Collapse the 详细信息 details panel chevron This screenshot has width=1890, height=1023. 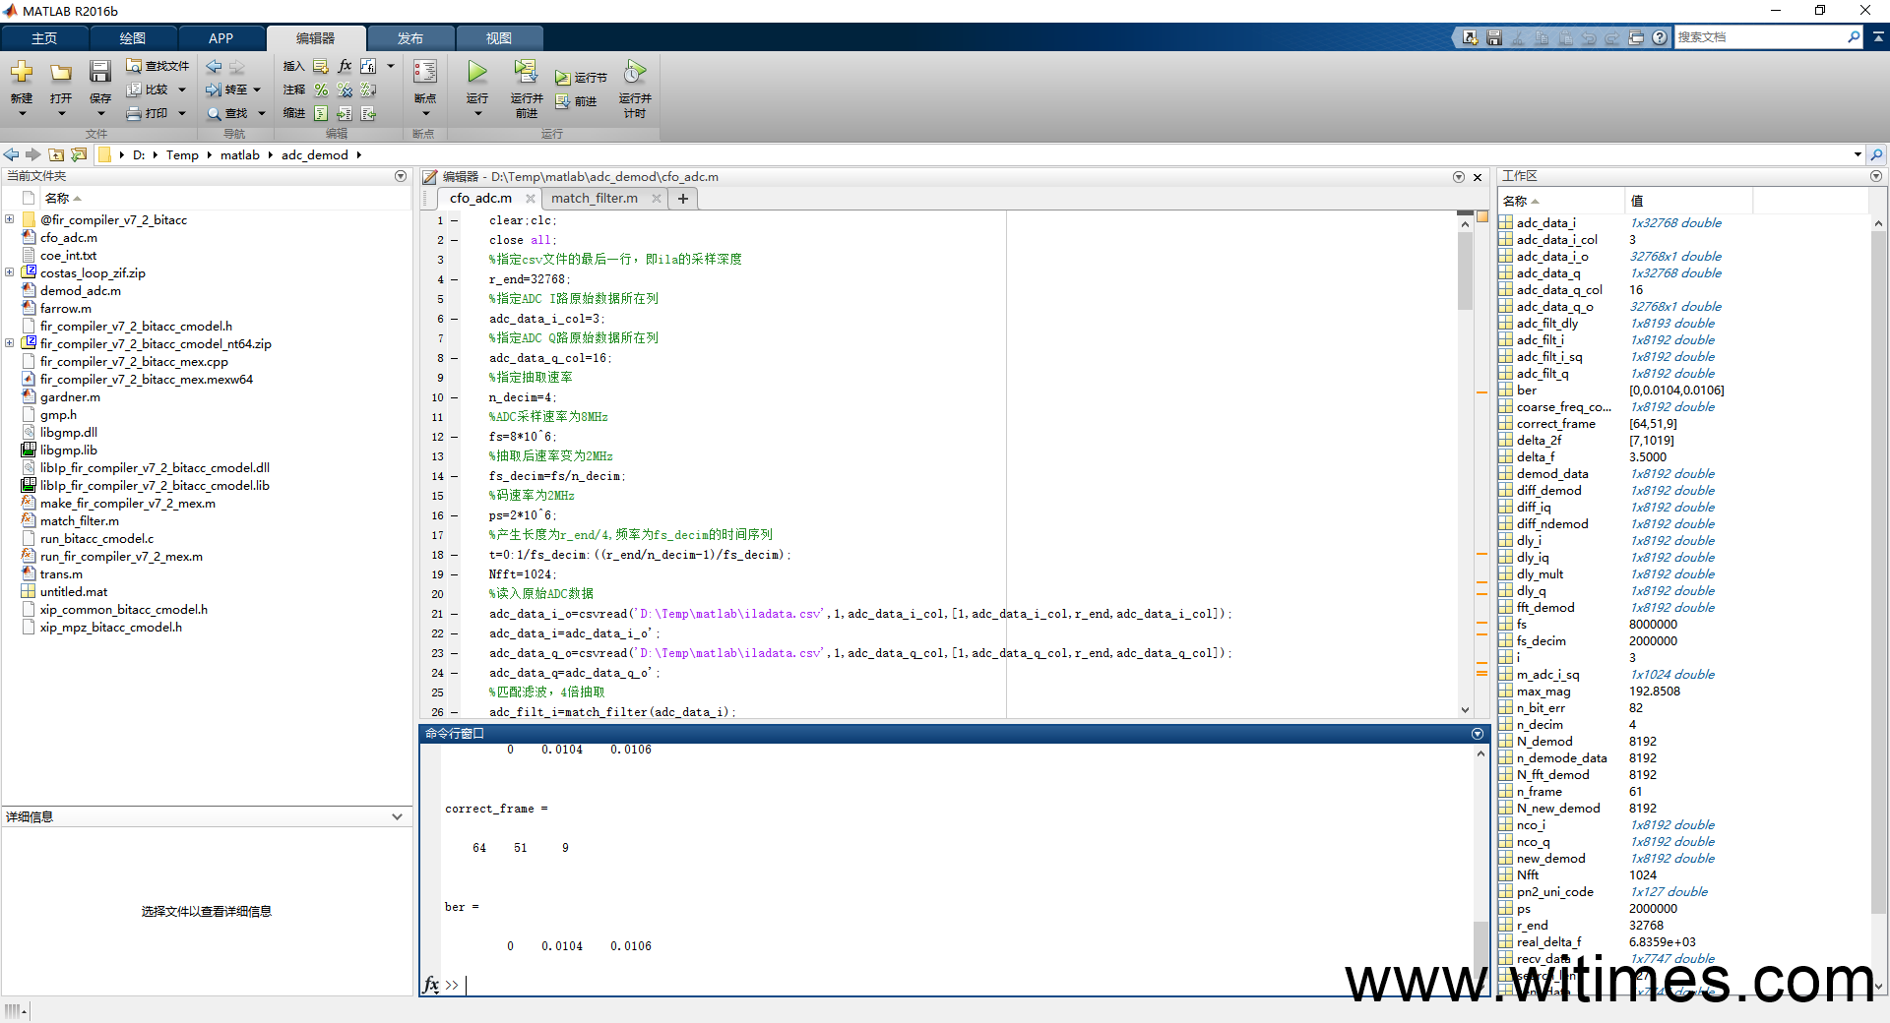coord(397,816)
